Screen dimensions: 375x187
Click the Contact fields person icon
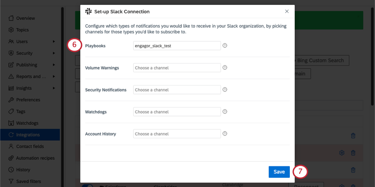tap(11, 147)
